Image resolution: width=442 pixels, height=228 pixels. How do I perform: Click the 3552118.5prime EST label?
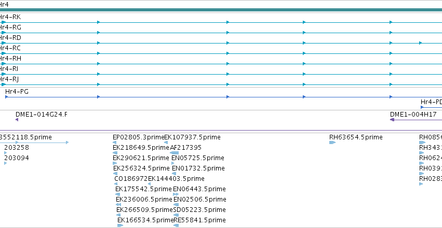coord(26,137)
